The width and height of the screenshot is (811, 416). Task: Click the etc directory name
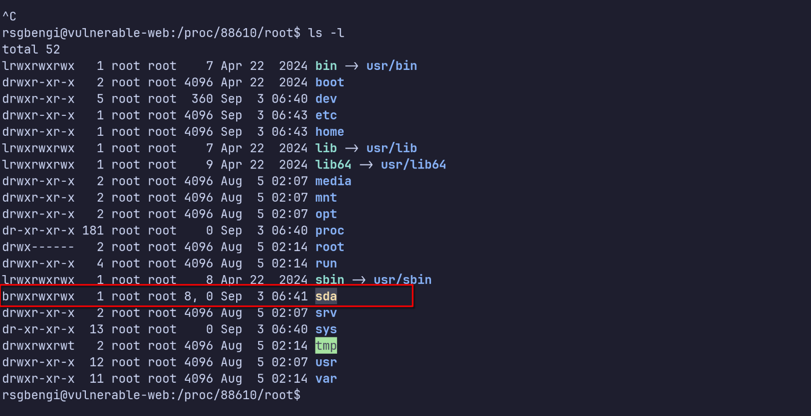[x=326, y=115]
